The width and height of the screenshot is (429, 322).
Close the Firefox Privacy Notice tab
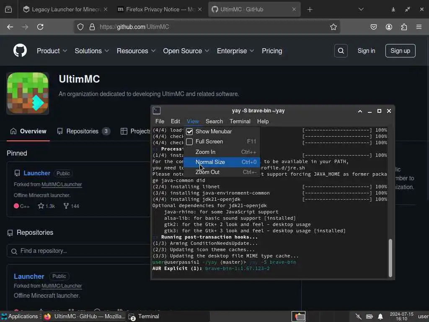pos(200,9)
